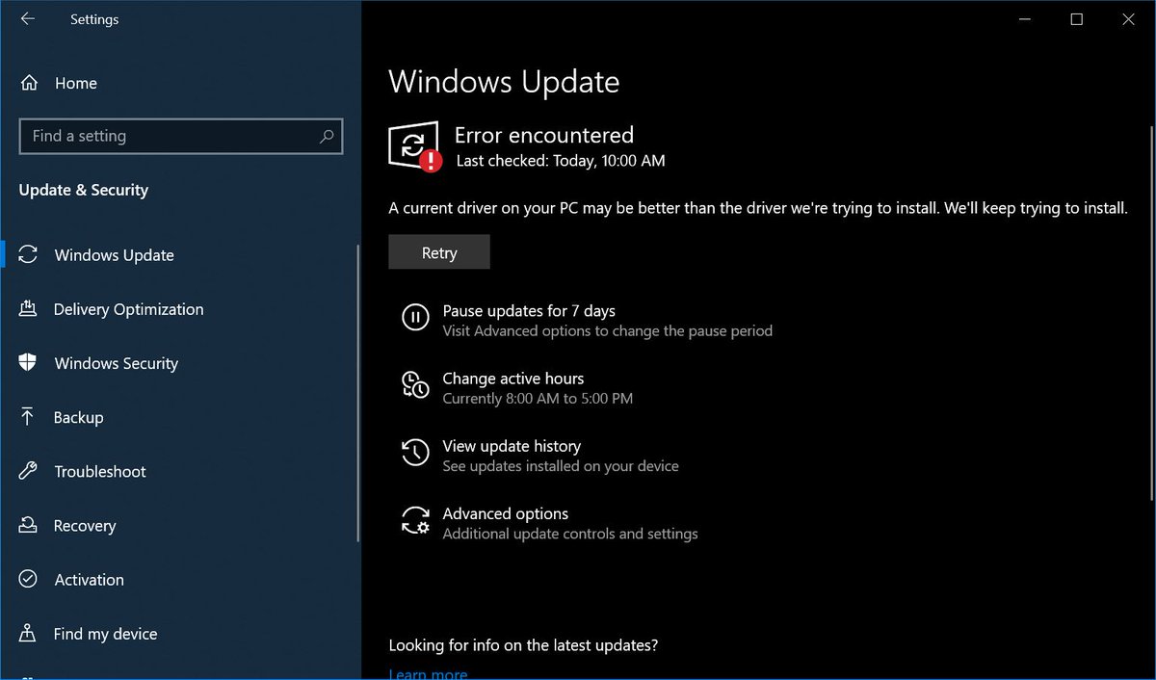Minimize the Settings window
The image size is (1156, 680).
coord(1024,19)
